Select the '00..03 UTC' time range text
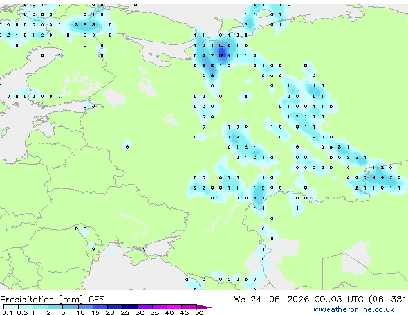This screenshot has width=408, height=315. (338, 300)
